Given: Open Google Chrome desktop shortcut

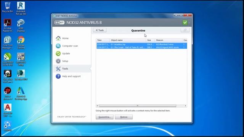Looking at the screenshot, I should (x=21, y=42).
